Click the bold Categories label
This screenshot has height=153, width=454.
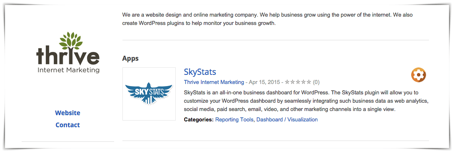pos(199,119)
